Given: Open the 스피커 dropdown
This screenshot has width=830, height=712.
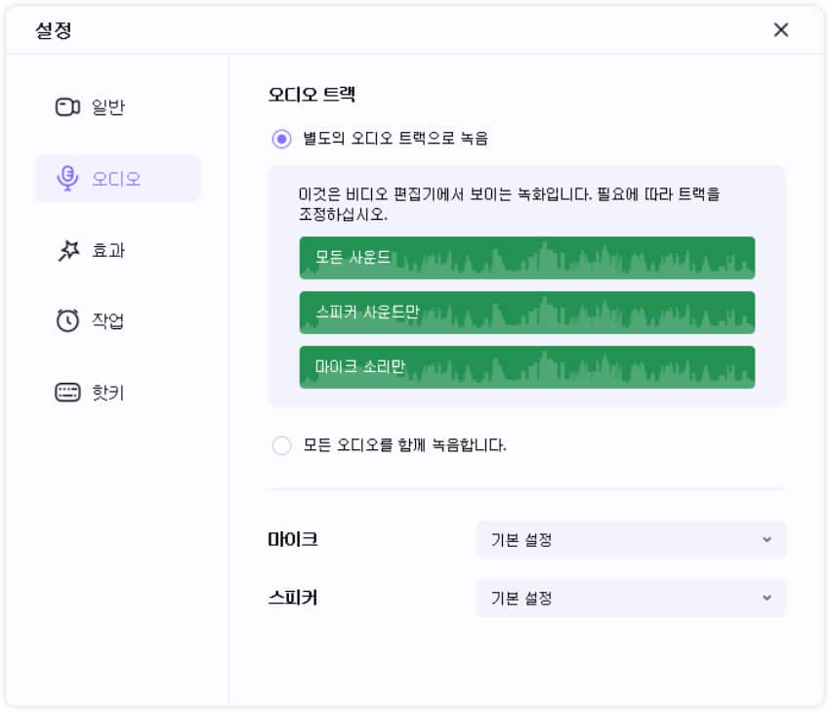Looking at the screenshot, I should coord(631,598).
